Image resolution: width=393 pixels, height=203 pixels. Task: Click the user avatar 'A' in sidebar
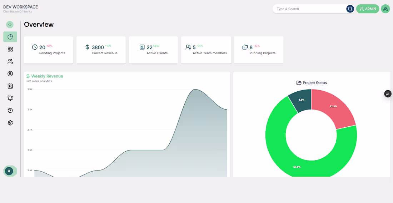[9, 171]
